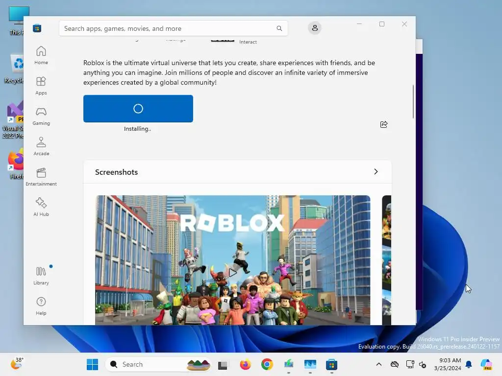Expand Screenshots with the chevron arrow
The image size is (502, 376).
pos(376,172)
